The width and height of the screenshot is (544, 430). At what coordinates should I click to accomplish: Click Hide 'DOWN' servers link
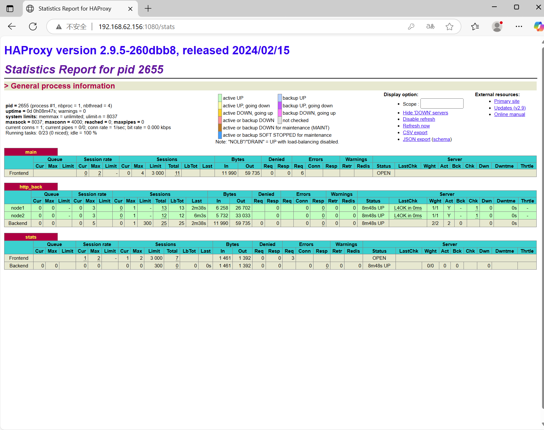425,113
